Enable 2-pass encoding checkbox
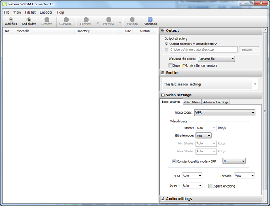 point(210,186)
